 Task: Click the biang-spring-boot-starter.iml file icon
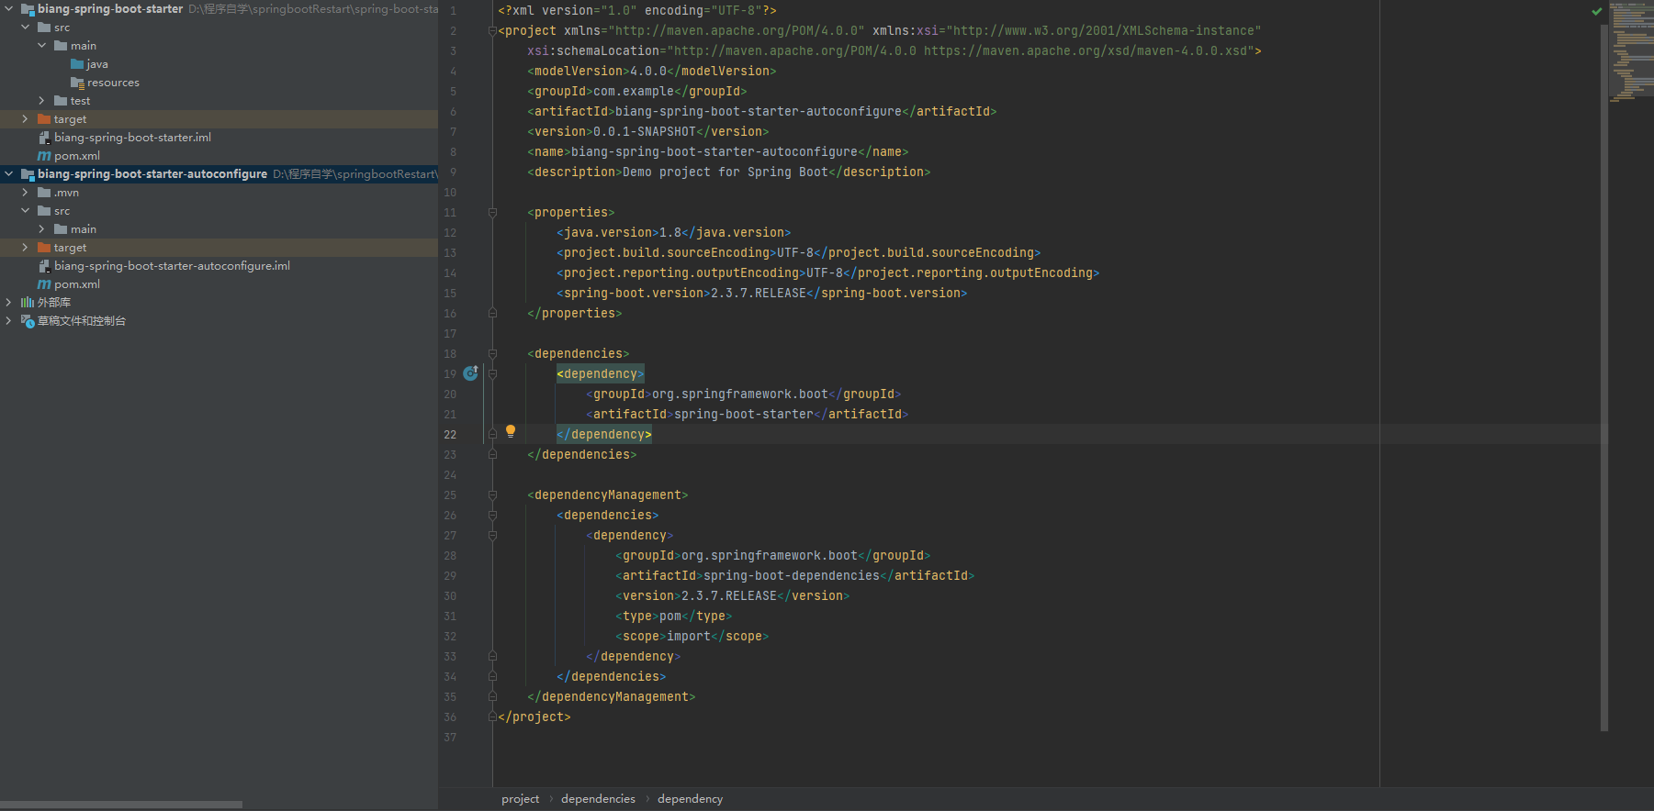44,138
